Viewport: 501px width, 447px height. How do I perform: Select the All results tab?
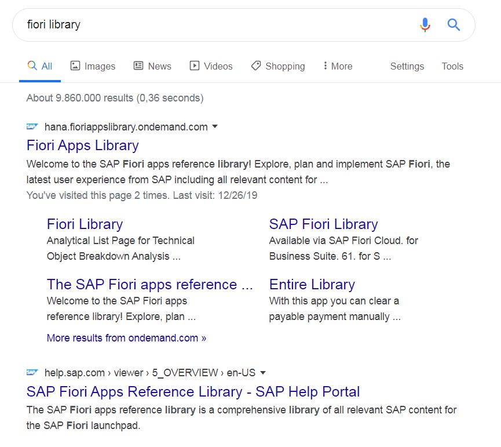click(40, 66)
